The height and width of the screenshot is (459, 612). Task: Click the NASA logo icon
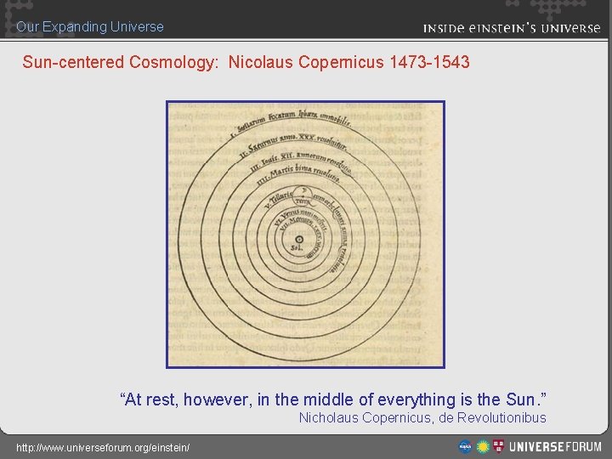click(465, 446)
